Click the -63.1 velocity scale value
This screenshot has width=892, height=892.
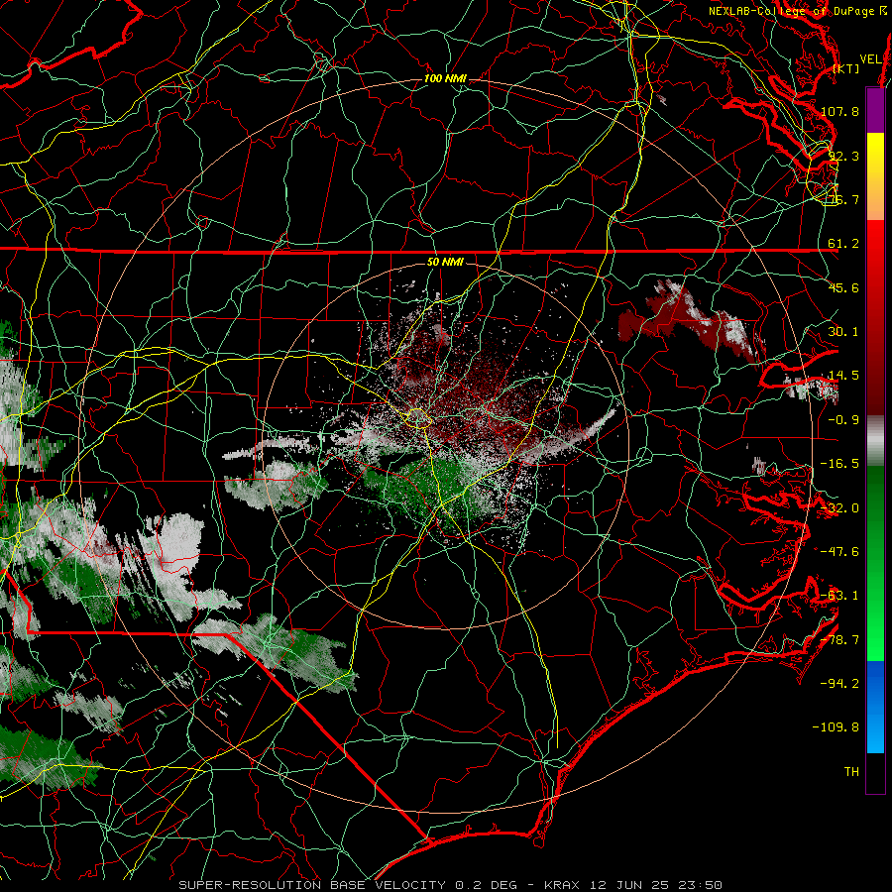tap(839, 596)
